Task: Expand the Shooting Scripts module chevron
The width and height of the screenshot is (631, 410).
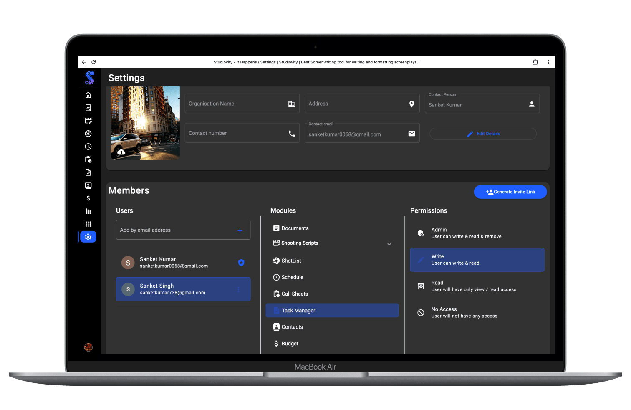Action: click(389, 244)
